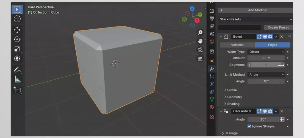The width and height of the screenshot is (304, 138).
Task: Click the OAS Auto Smooth Angle field
Action: coord(263,119)
